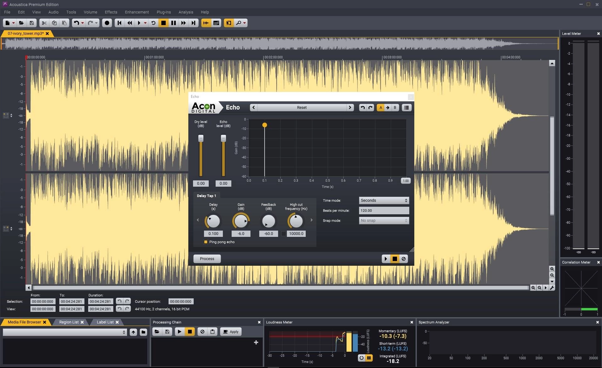Create a new file from main toolbar
602x368 pixels.
point(7,23)
